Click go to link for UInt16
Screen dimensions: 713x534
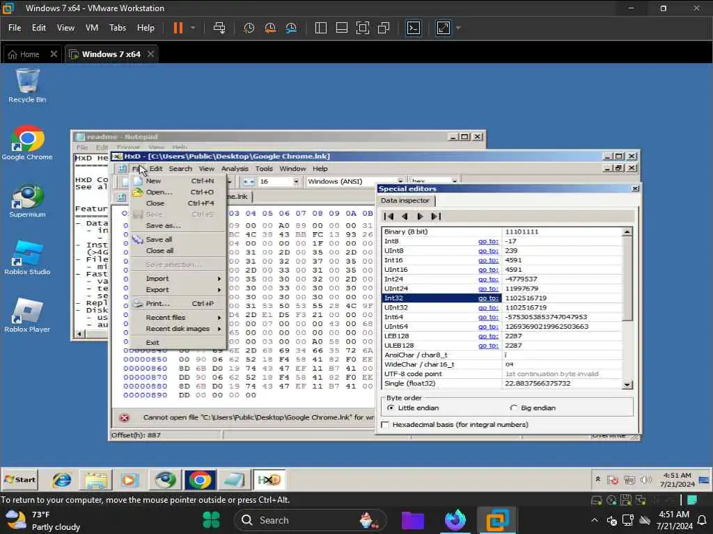(x=488, y=270)
